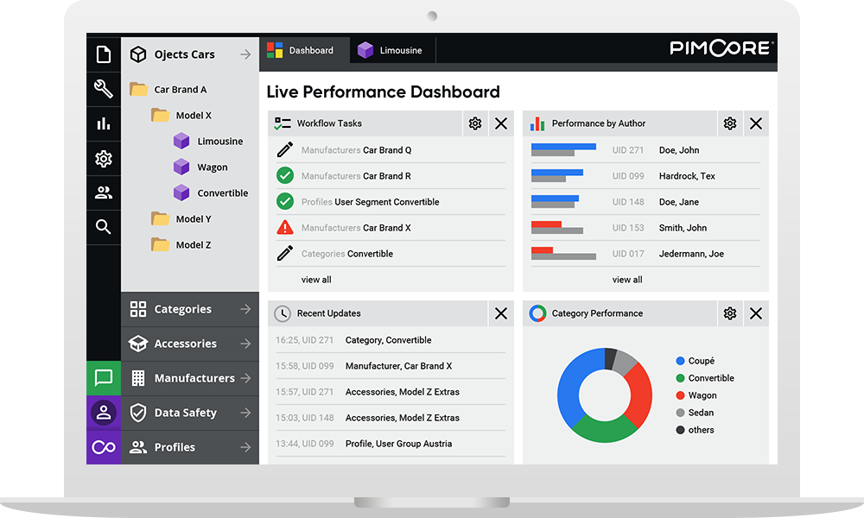Click the Workflow Tasks checklist icon
This screenshot has width=864, height=518.
coord(283,123)
